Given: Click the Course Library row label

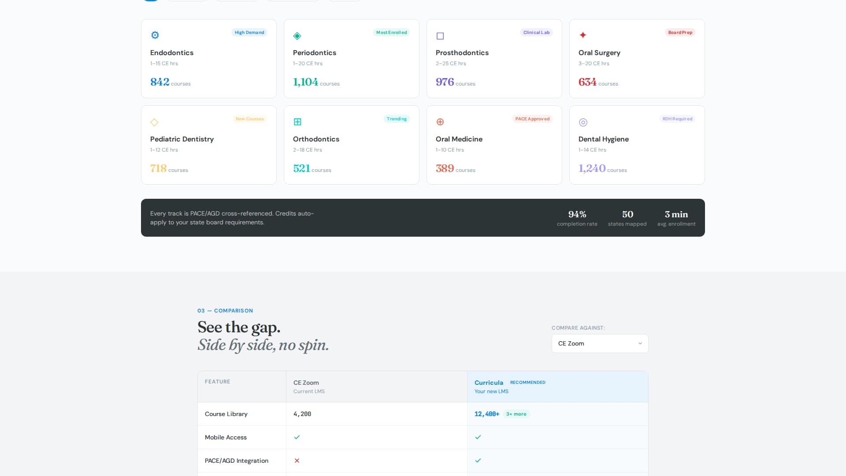Looking at the screenshot, I should pos(226,414).
